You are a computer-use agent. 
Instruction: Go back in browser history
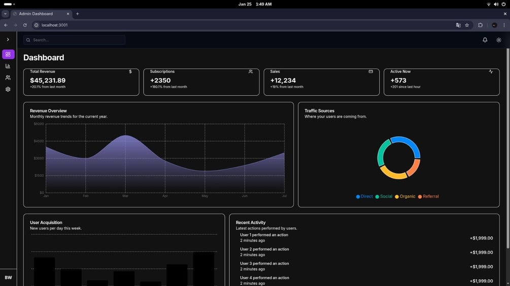click(x=6, y=25)
